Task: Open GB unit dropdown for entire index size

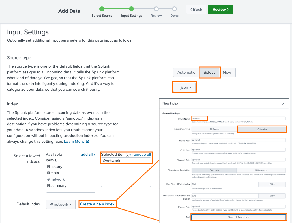Action: [272, 184]
